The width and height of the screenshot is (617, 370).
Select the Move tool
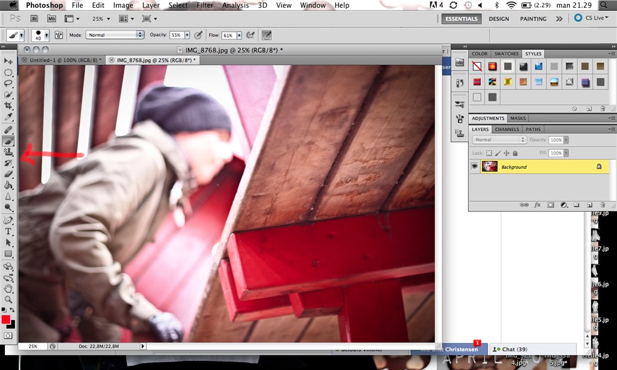pyautogui.click(x=8, y=61)
